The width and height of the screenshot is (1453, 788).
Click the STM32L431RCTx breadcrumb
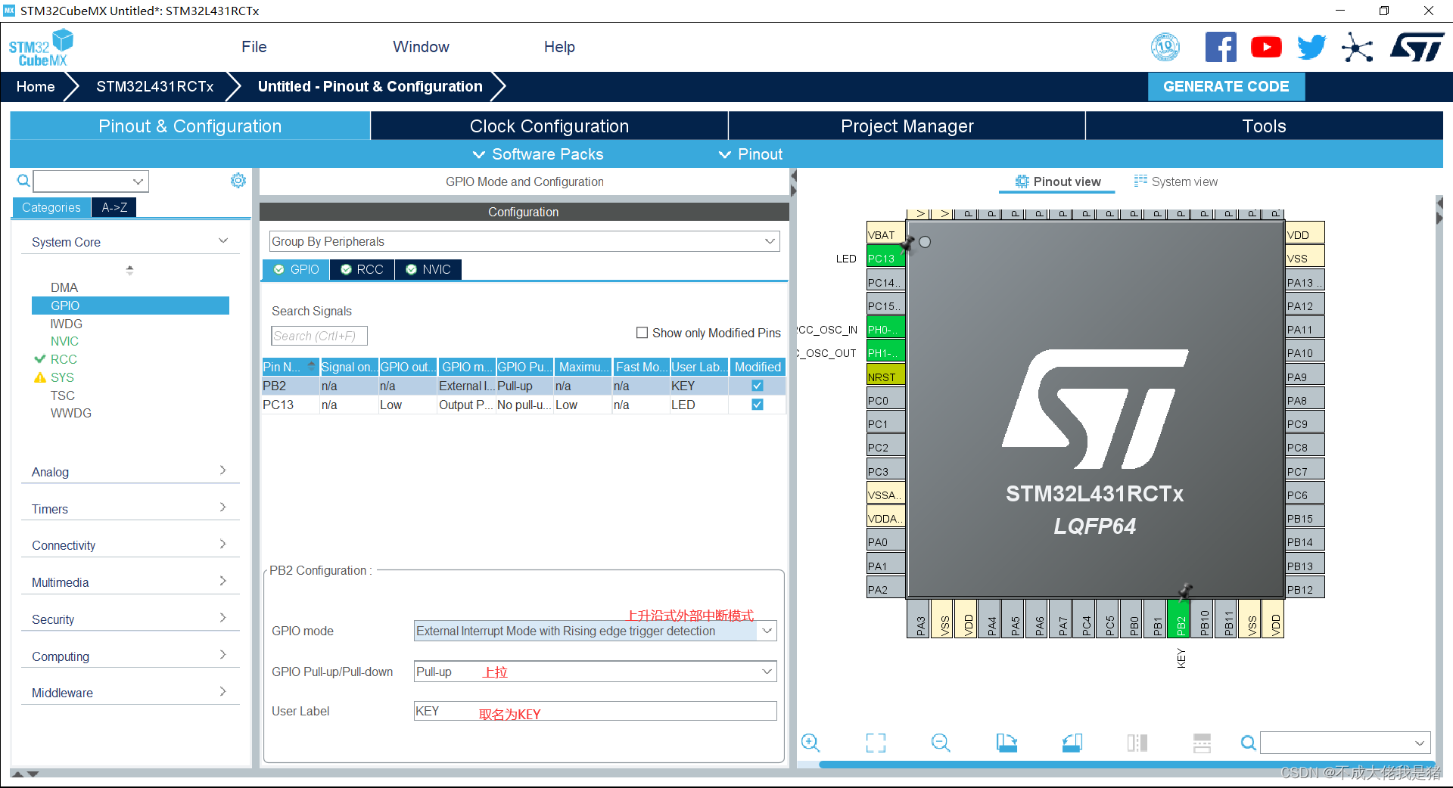coord(154,86)
